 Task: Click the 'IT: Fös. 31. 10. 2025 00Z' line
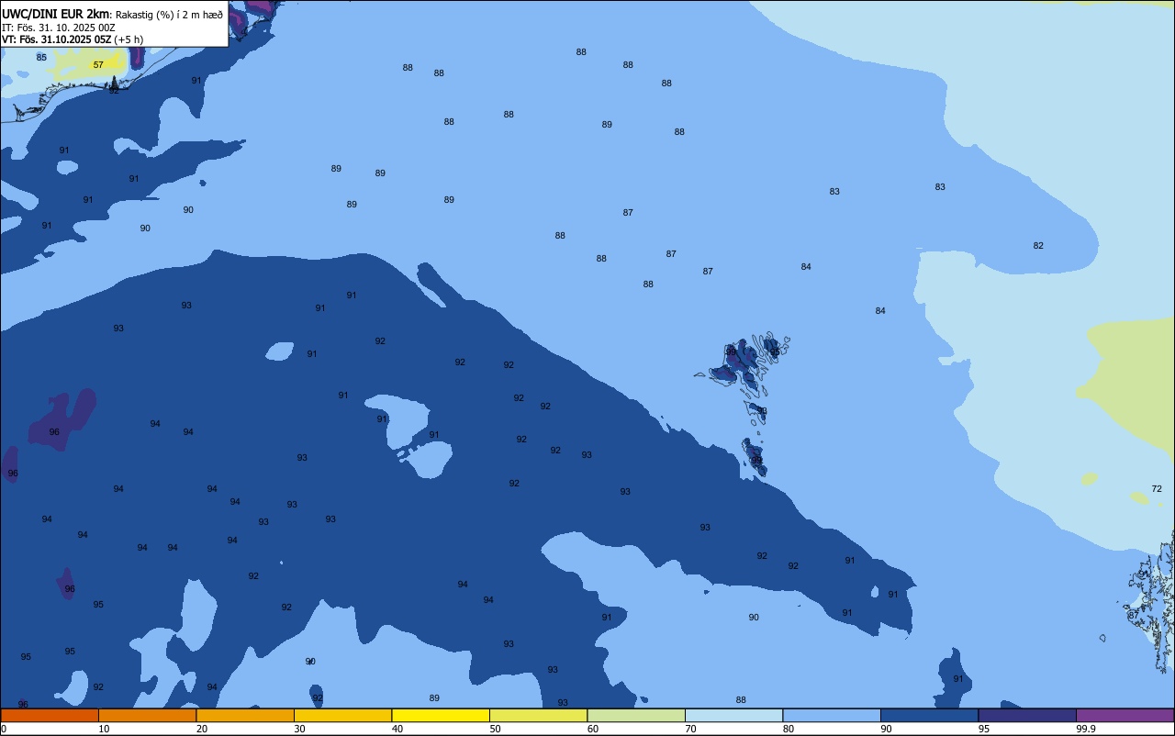click(x=59, y=27)
